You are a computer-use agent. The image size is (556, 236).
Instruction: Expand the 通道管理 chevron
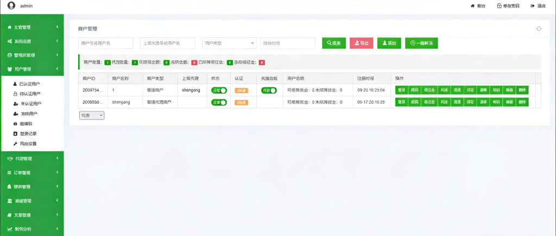pos(57,201)
